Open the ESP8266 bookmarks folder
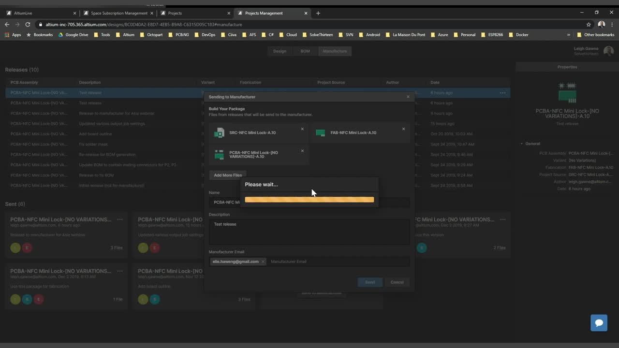This screenshot has height=348, width=619. (491, 35)
